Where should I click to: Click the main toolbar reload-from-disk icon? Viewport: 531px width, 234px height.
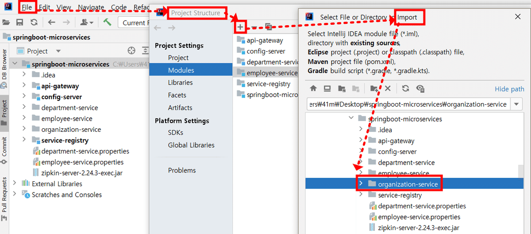click(34, 22)
